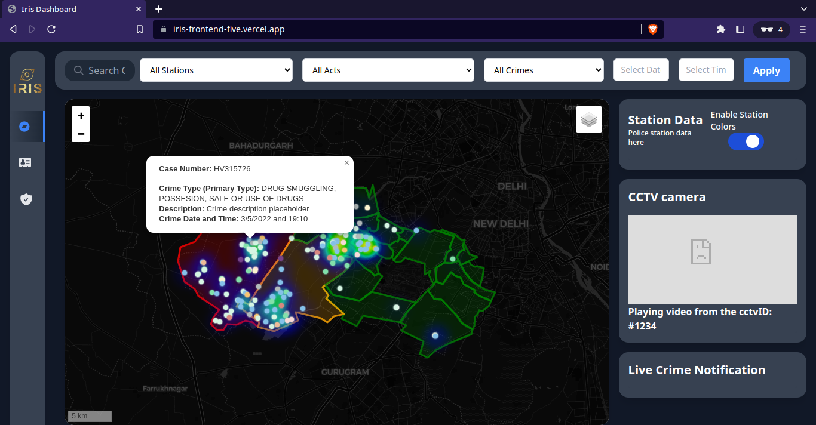Screen dimensions: 816x425
Task: Expand the All Crimes dropdown
Action: 544,70
